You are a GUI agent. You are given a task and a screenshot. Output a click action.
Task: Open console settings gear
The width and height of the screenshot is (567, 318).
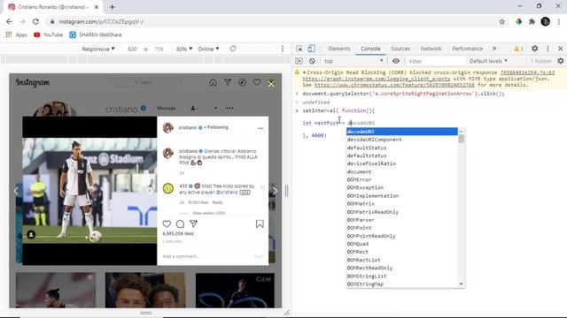point(561,61)
